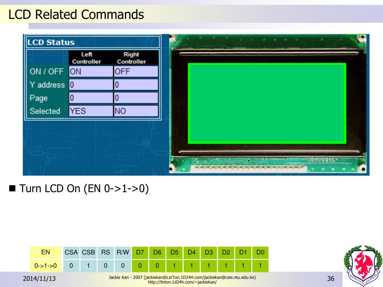Click the R/W header cell
383x287 pixels.
tap(123, 252)
